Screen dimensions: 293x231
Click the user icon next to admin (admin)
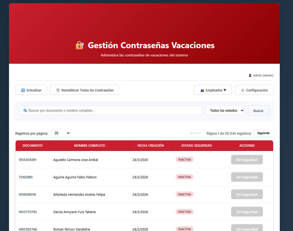[x=250, y=75]
